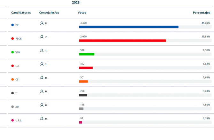Click the councillor person icon in I.U. row

click(x=42, y=64)
